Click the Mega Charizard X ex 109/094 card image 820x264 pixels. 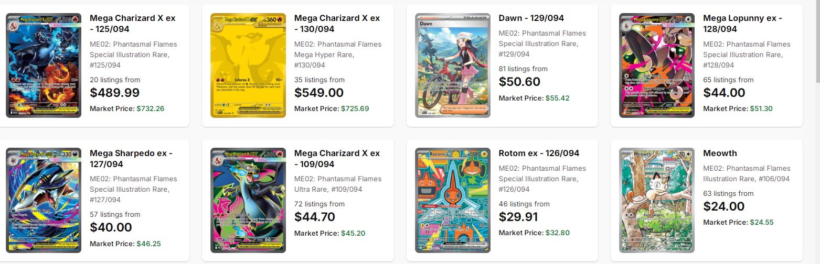(248, 200)
